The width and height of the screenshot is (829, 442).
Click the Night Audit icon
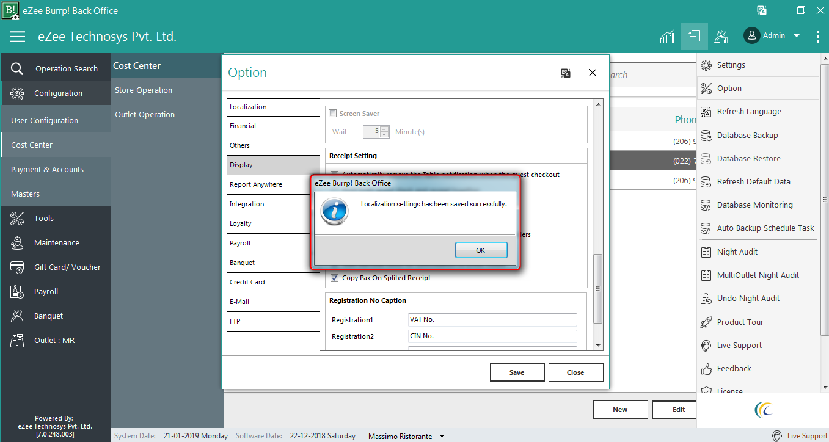tap(706, 252)
